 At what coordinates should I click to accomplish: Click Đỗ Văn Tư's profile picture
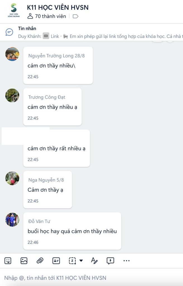(12, 220)
